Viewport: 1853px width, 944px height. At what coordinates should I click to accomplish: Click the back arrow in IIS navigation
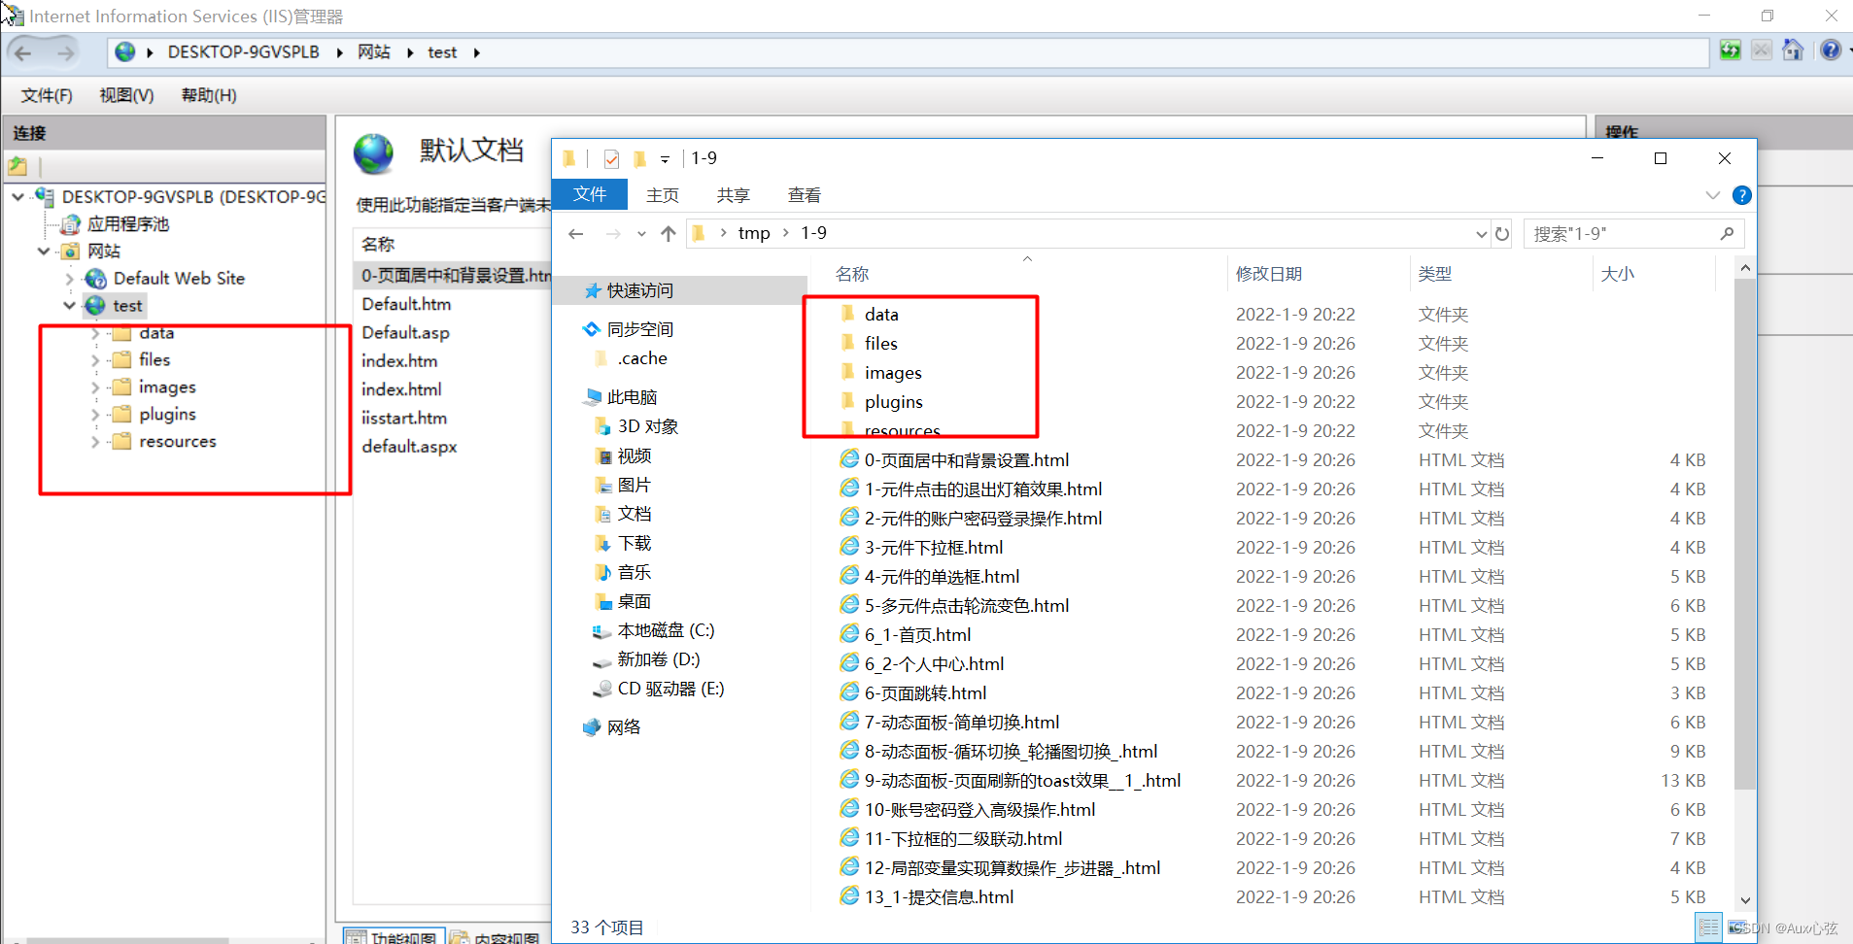[23, 51]
